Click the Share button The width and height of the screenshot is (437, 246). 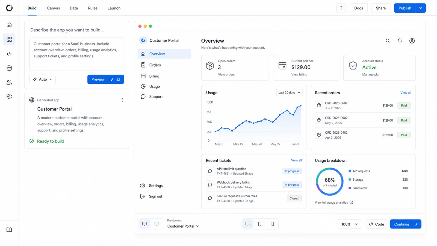[381, 8]
